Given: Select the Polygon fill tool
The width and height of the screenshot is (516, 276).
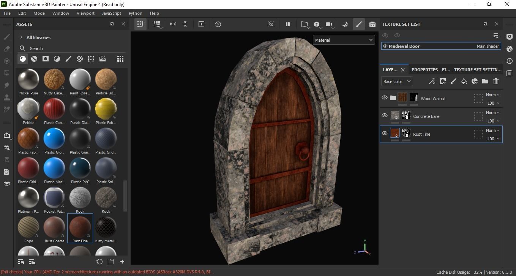Looking at the screenshot, I should 6,73.
